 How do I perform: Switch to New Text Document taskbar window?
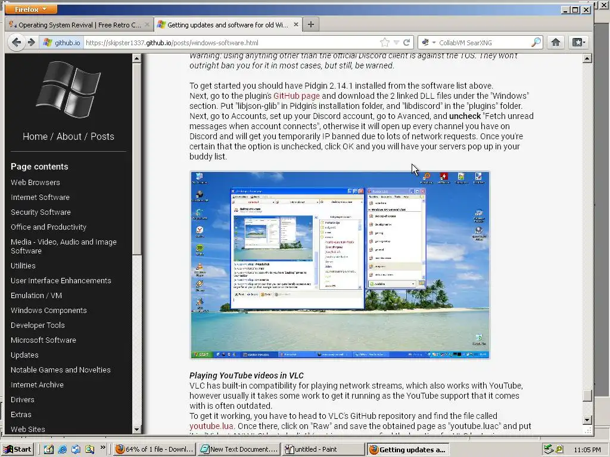[238, 449]
